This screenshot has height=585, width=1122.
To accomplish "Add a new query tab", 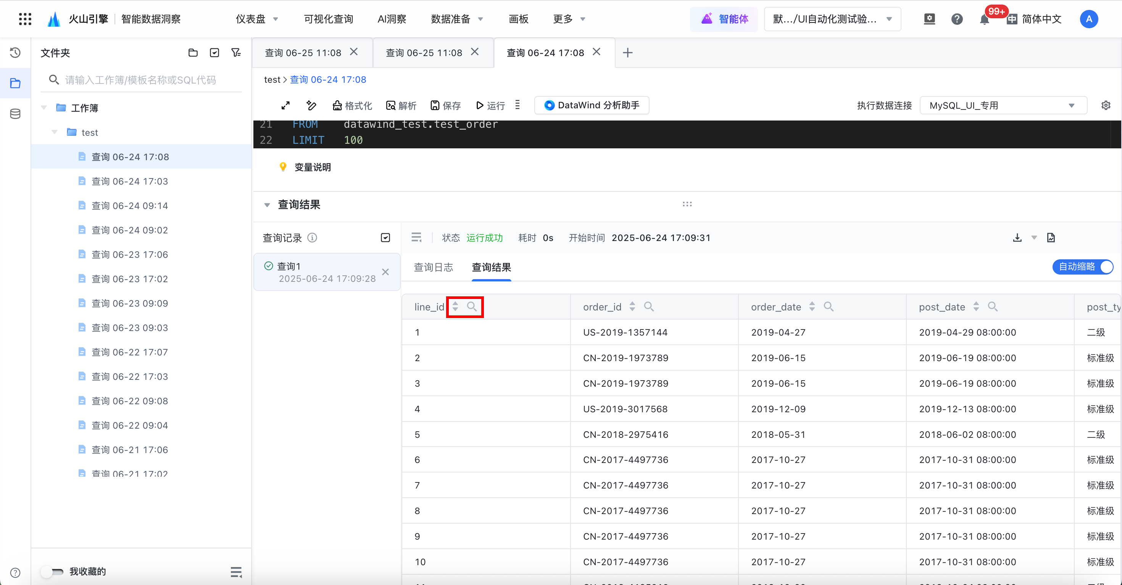I will (x=627, y=53).
